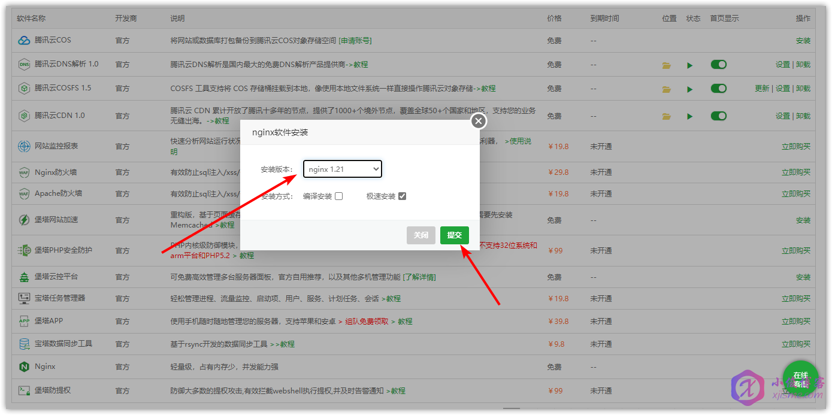Open the 在线客服 chat bubble
This screenshot has width=832, height=415.
tap(800, 378)
